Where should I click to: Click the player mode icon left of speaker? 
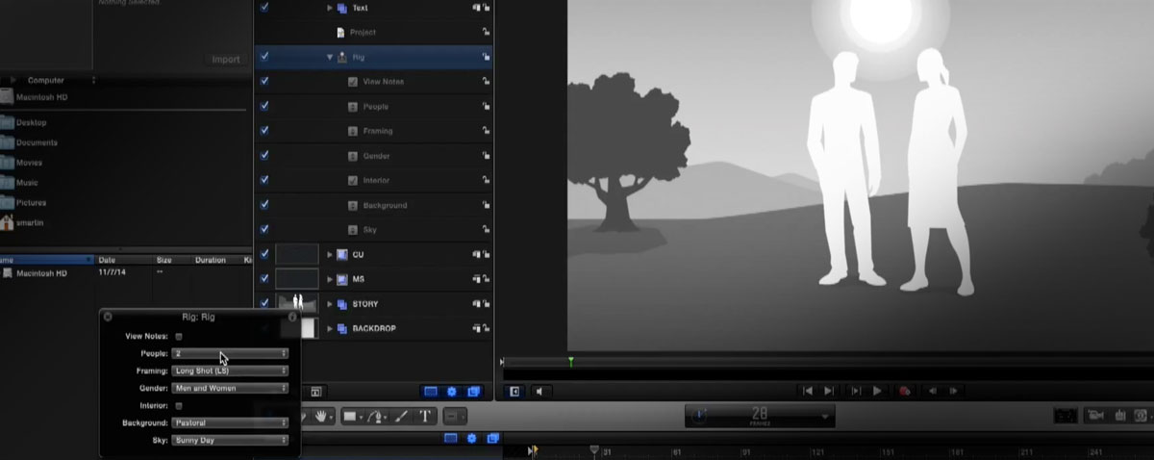pos(514,391)
